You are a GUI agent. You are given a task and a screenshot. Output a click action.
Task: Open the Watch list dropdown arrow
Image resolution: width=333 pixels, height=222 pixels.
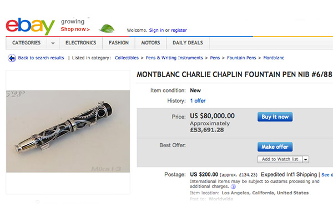[x=306, y=159]
